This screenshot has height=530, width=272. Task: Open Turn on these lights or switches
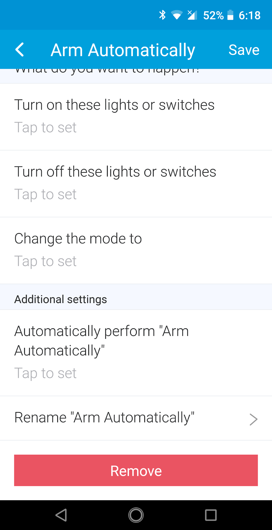pos(114,105)
